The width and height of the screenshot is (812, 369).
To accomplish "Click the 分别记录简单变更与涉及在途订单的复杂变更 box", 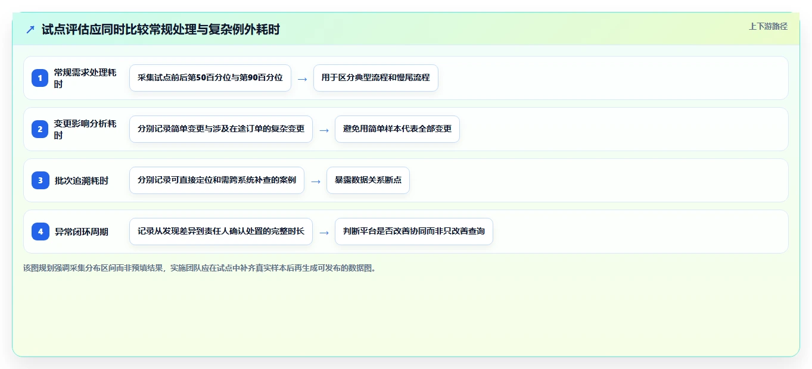I will point(221,129).
